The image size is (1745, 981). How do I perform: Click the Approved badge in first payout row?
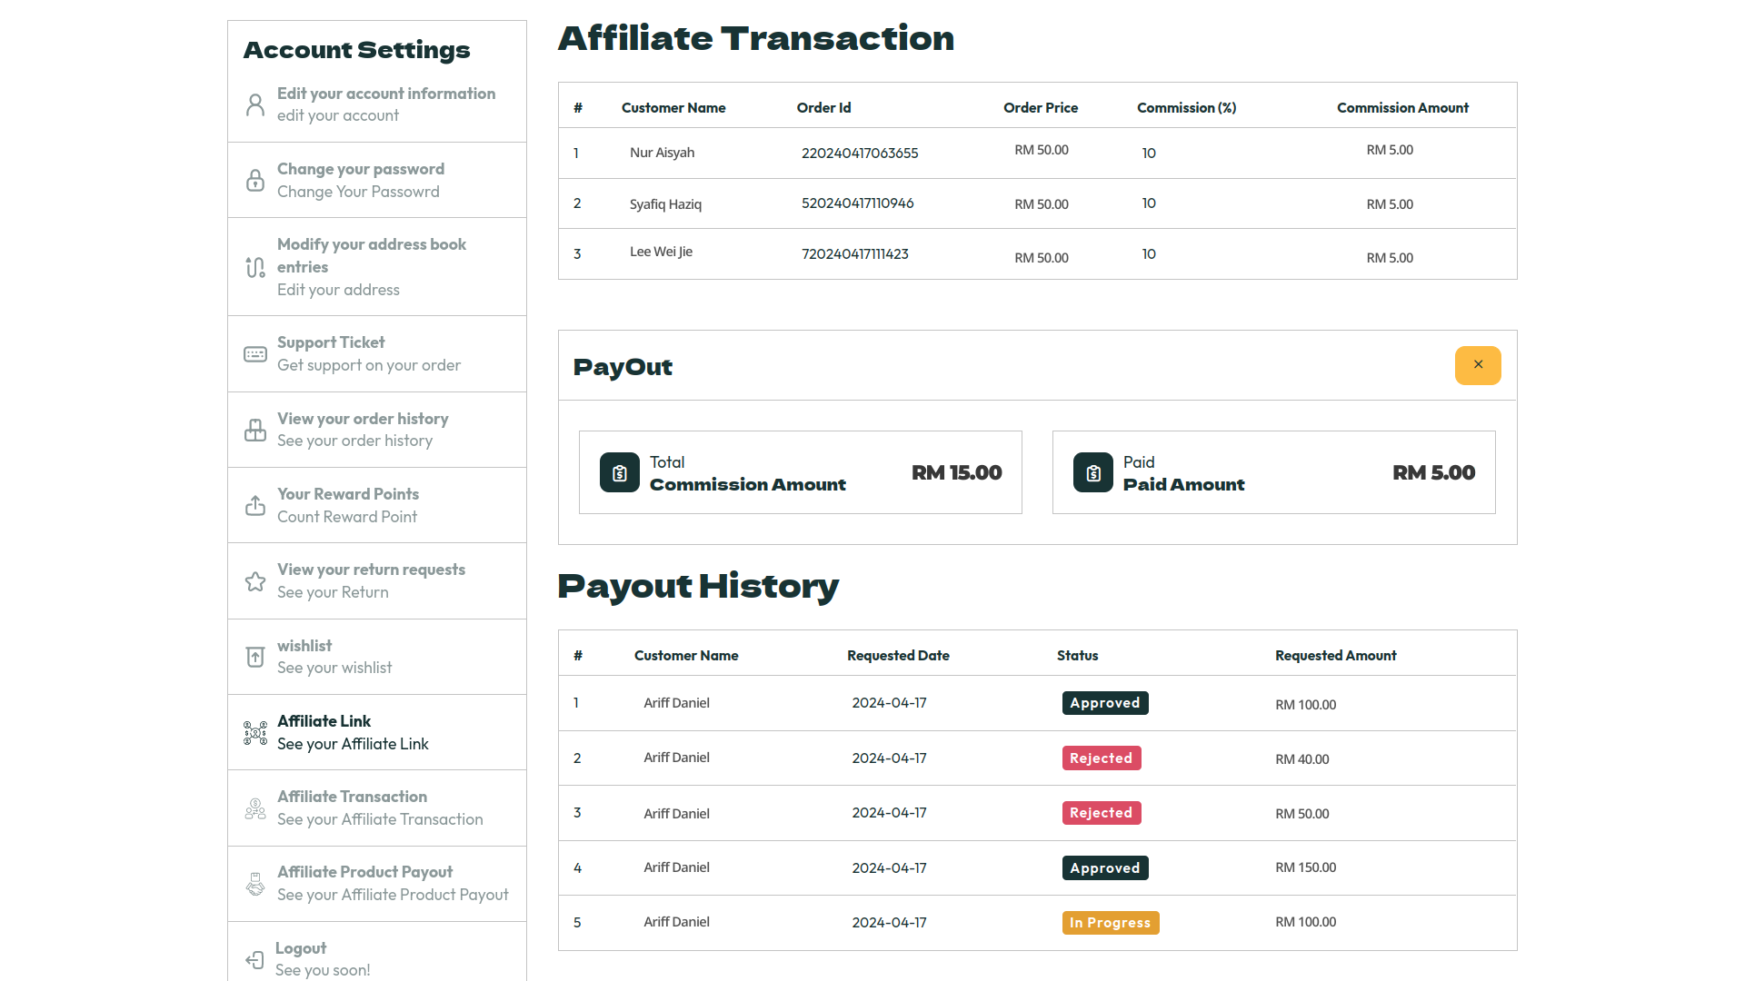1104,703
